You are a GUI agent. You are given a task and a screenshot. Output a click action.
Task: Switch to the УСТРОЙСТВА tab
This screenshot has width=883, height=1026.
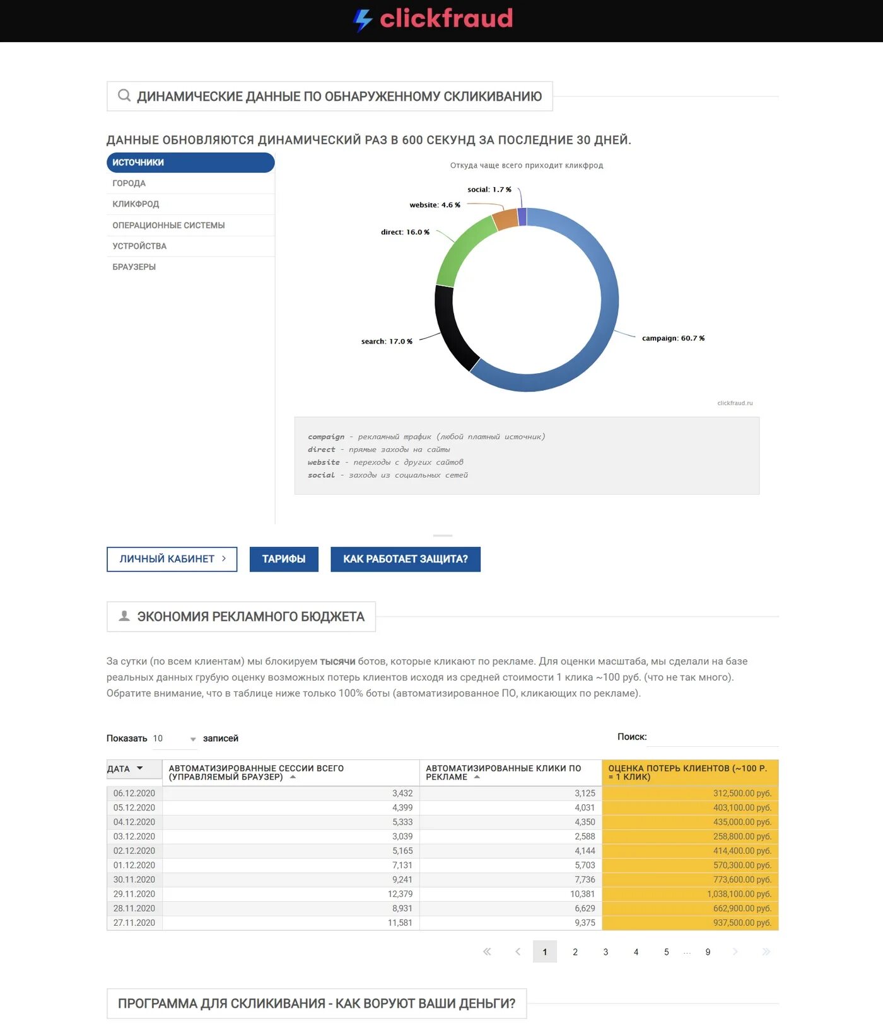(190, 246)
